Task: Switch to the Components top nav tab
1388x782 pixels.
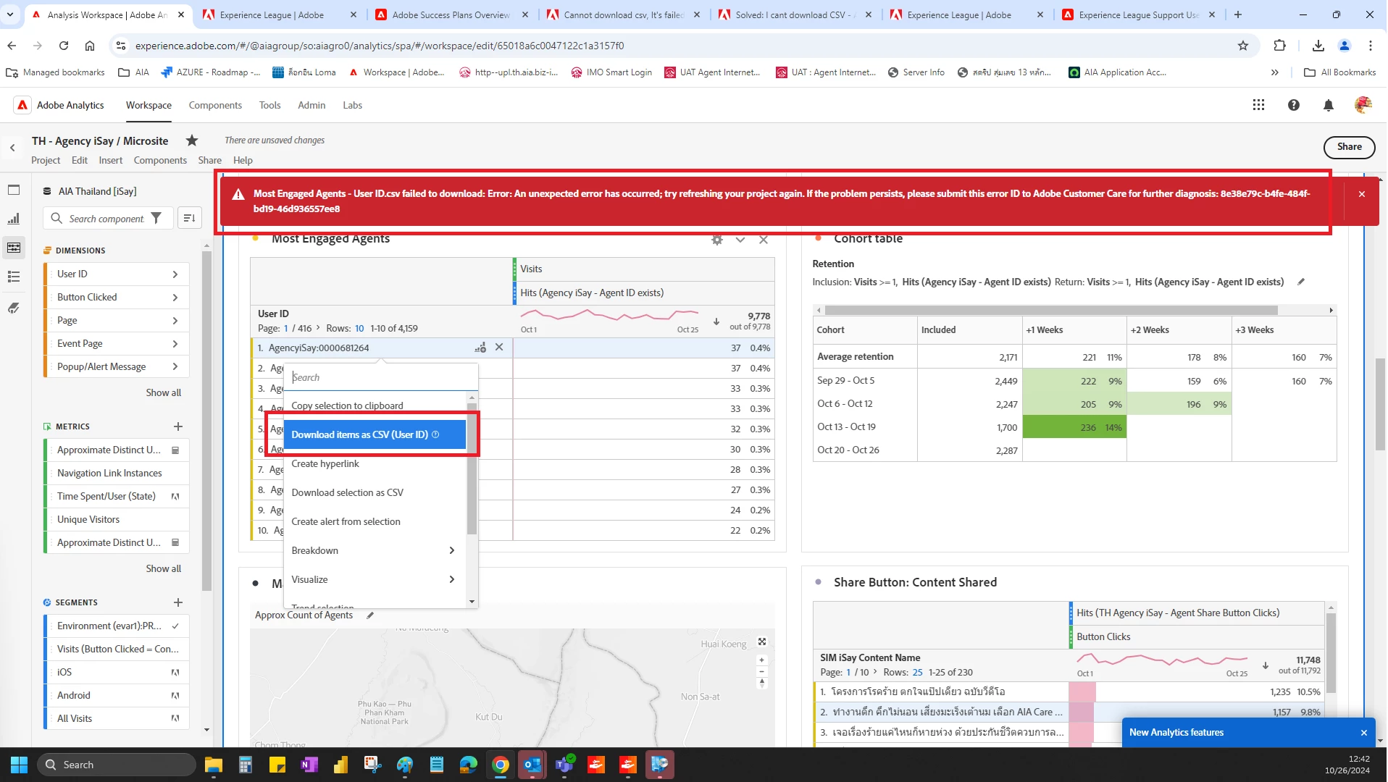Action: (215, 105)
